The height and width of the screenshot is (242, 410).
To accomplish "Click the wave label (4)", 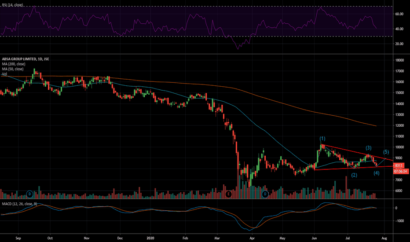I will (376, 173).
